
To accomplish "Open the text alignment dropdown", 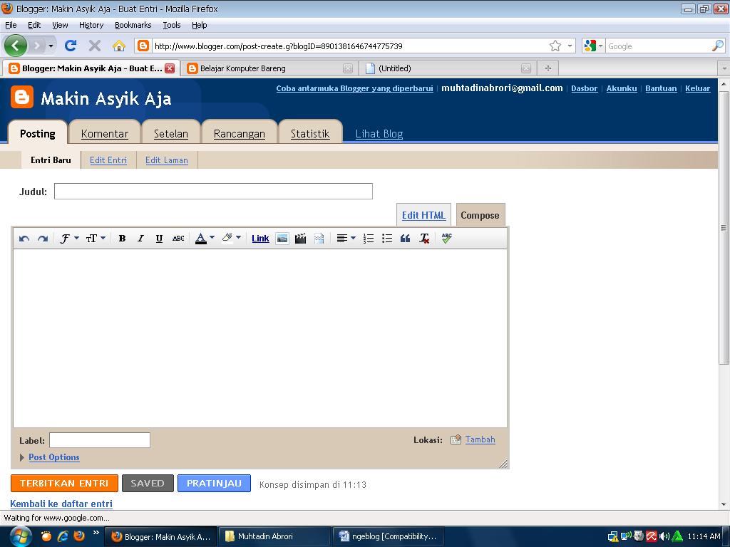I will tap(346, 239).
